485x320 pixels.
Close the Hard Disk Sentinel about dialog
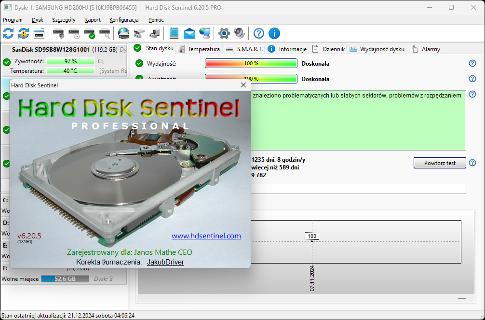[x=243, y=85]
